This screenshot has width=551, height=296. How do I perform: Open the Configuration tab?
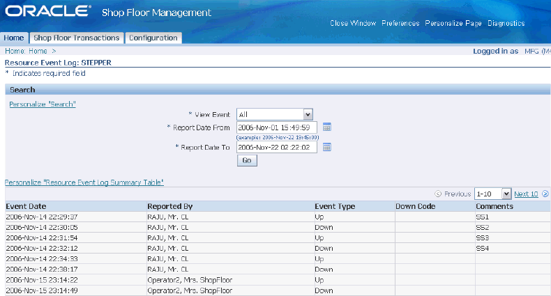(153, 38)
